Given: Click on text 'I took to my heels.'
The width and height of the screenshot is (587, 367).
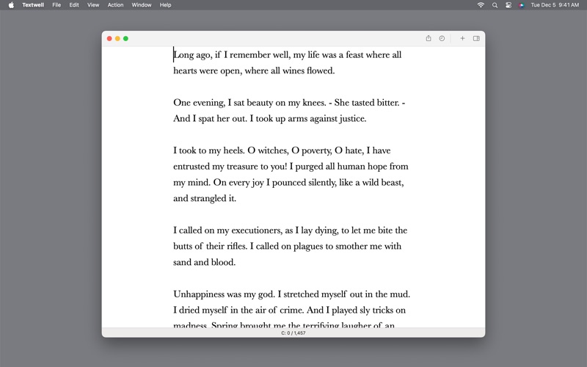Looking at the screenshot, I should tap(209, 150).
